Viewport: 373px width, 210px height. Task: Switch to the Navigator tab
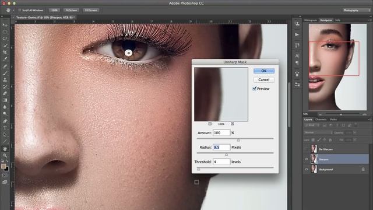[326, 20]
